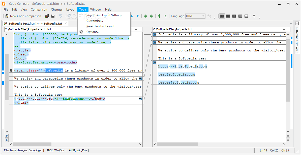
Task: Click the green copy-all-to-right double arrow
Action: [x=159, y=16]
